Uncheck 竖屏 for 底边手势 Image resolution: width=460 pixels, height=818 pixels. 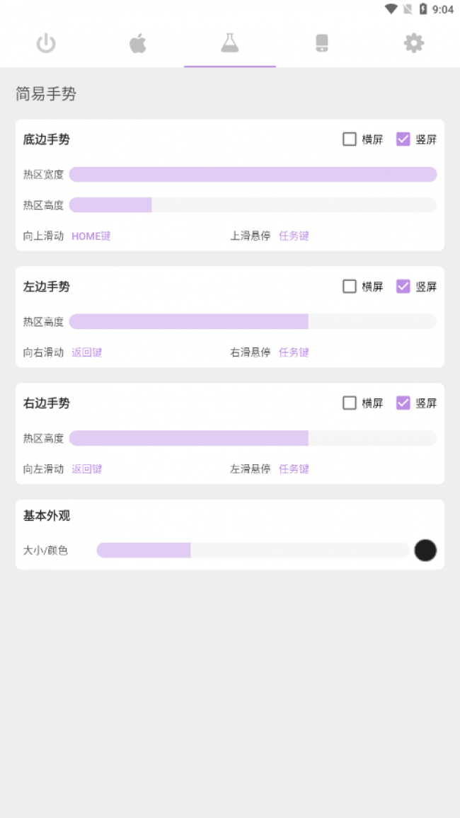coord(403,139)
